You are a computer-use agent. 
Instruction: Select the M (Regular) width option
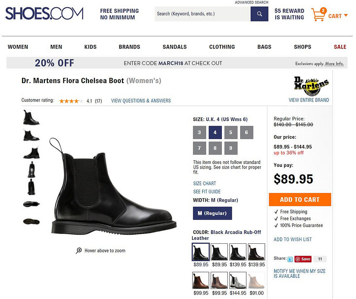tap(212, 213)
